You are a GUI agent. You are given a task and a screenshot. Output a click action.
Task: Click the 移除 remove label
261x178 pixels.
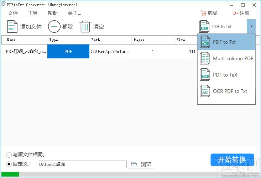coord(68,26)
